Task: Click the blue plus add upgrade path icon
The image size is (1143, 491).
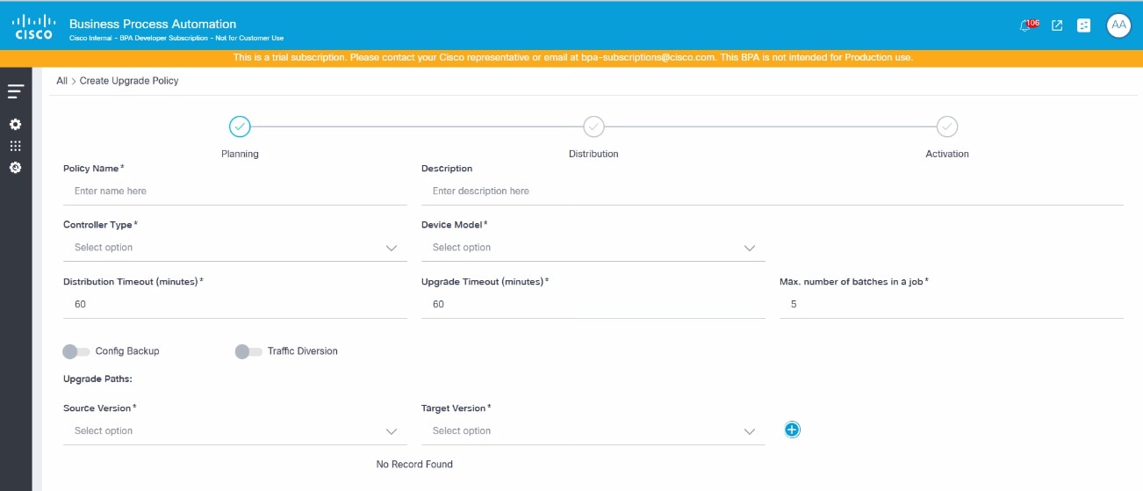Action: (x=792, y=430)
